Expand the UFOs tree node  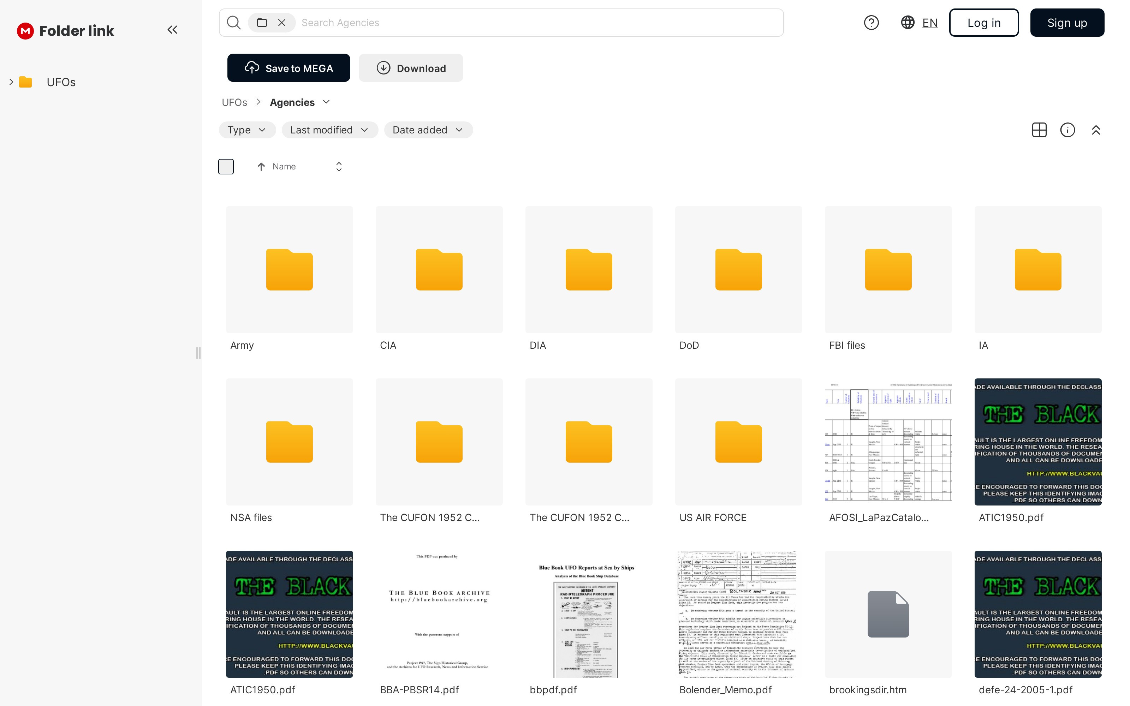(x=11, y=82)
